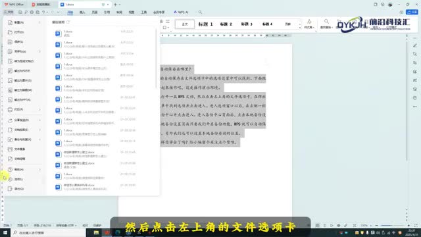Expand the styles gallery arrow
The image size is (421, 237).
pyautogui.click(x=300, y=27)
